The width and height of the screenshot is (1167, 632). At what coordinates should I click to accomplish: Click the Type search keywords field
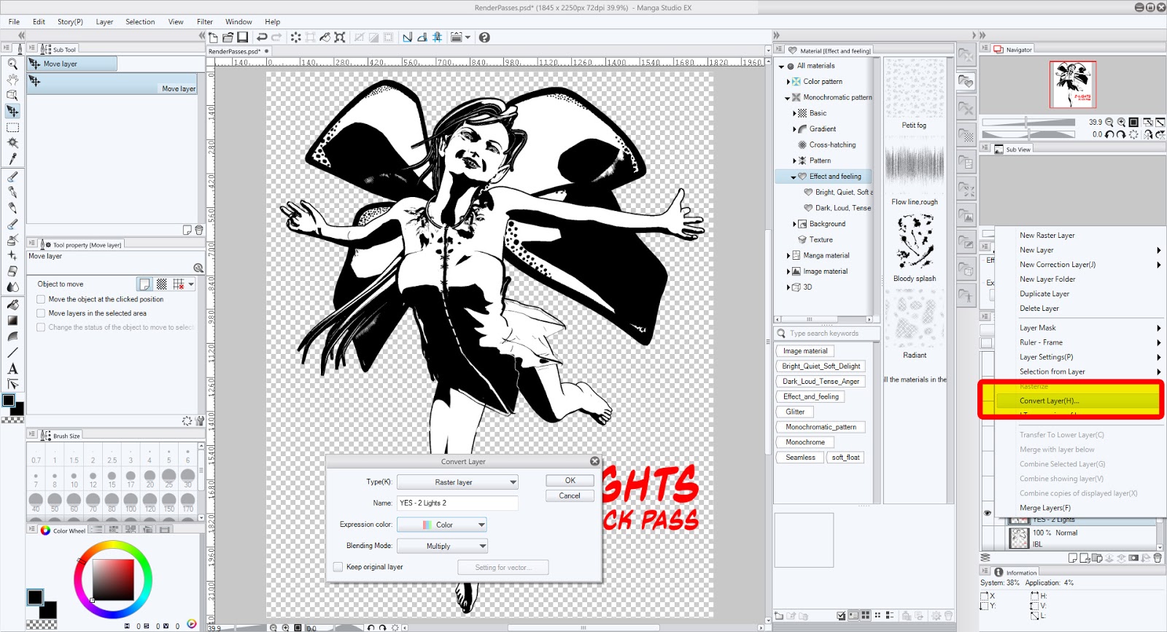(834, 334)
